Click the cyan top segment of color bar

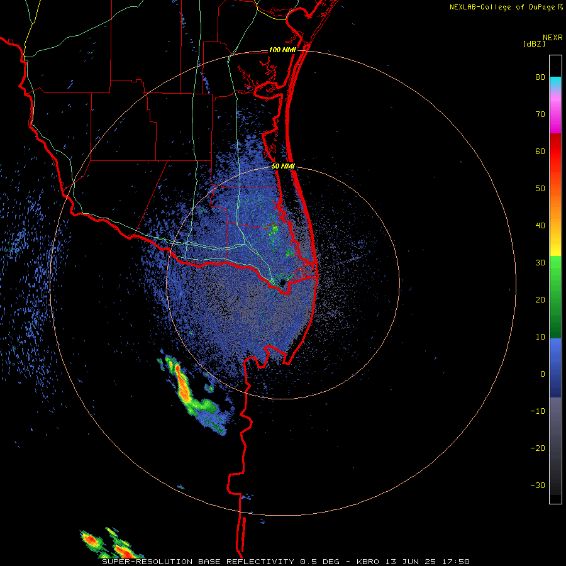(x=555, y=81)
